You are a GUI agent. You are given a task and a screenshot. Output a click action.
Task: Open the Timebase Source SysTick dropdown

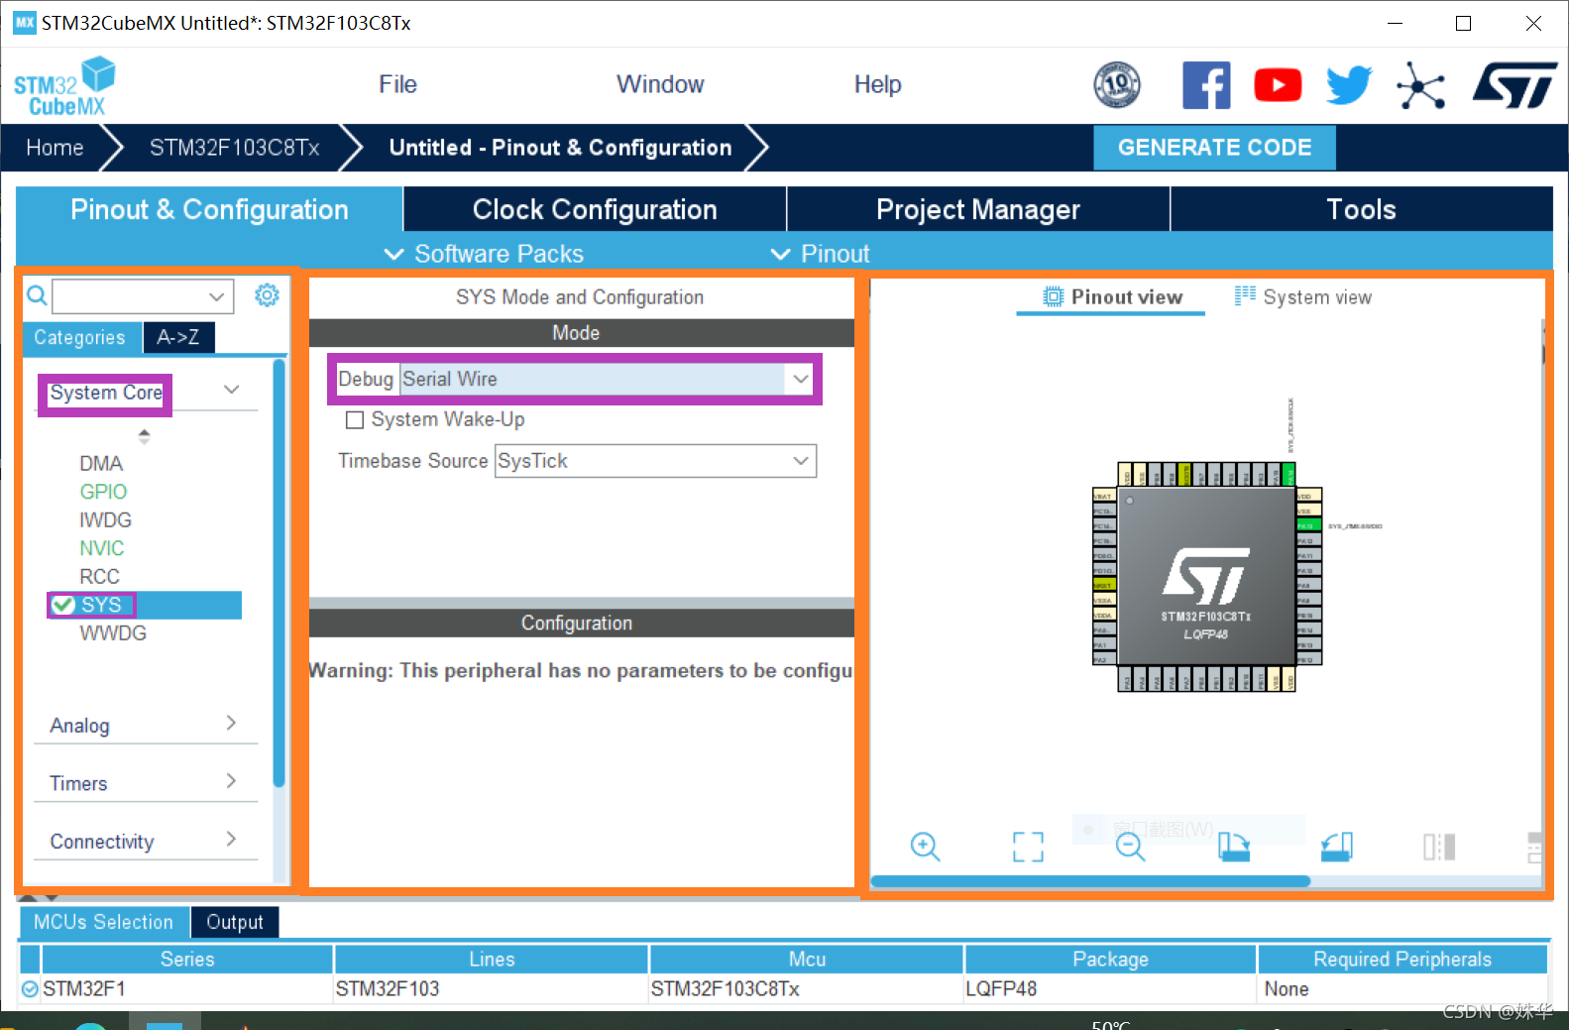click(x=655, y=461)
